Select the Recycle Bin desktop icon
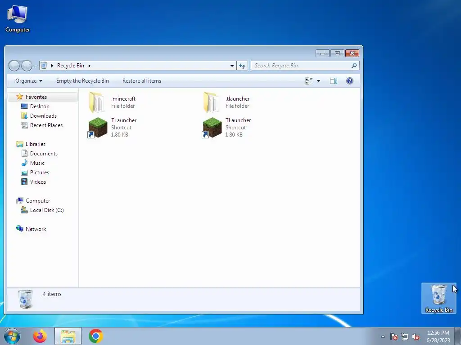The image size is (461, 345). pyautogui.click(x=438, y=298)
